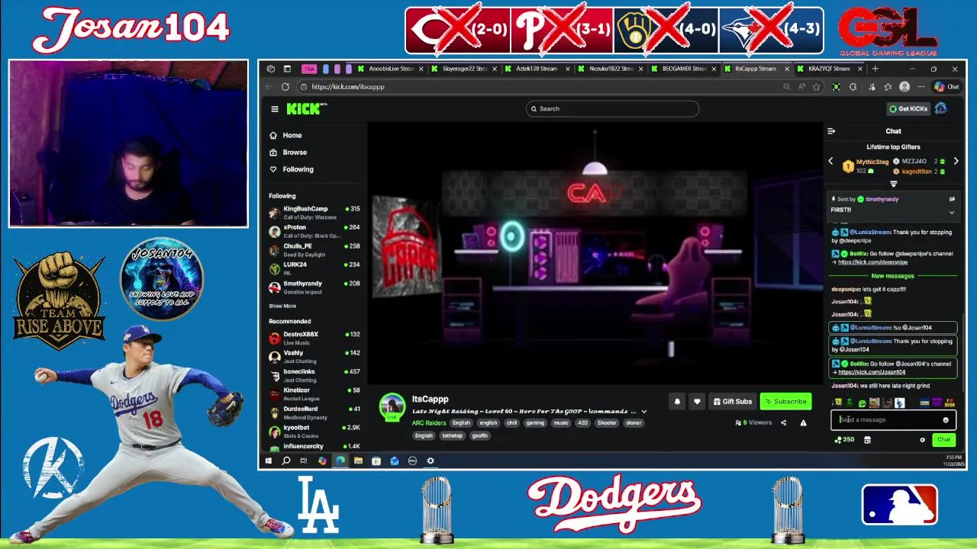Open xProton channel in Following
The image size is (977, 549).
coord(314,231)
